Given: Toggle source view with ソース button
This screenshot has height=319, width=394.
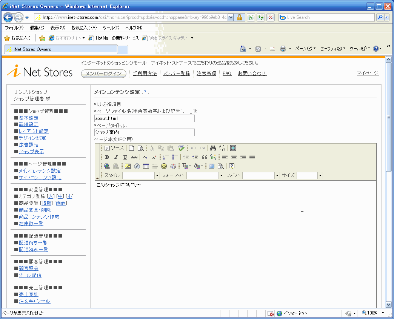Looking at the screenshot, I should 114,148.
